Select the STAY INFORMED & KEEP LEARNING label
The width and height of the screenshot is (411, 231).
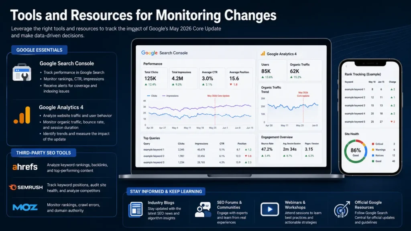point(166,191)
